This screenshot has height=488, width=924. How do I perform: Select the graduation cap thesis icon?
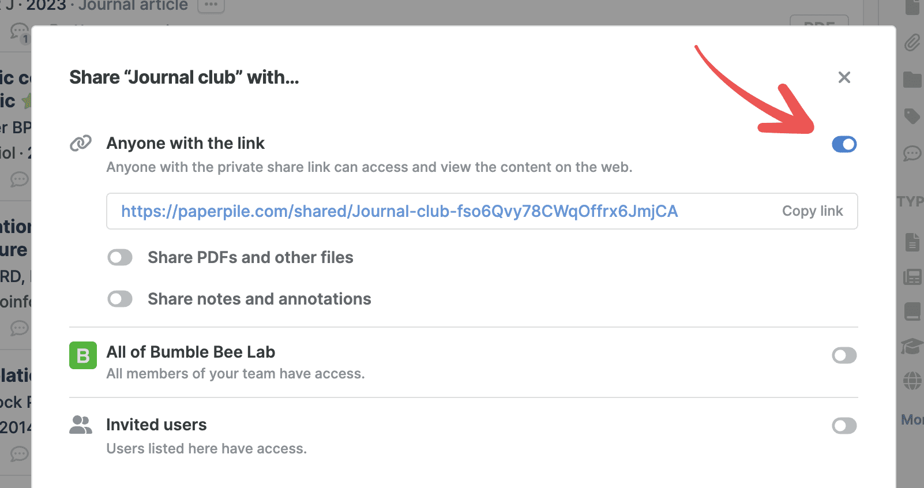[x=912, y=346]
